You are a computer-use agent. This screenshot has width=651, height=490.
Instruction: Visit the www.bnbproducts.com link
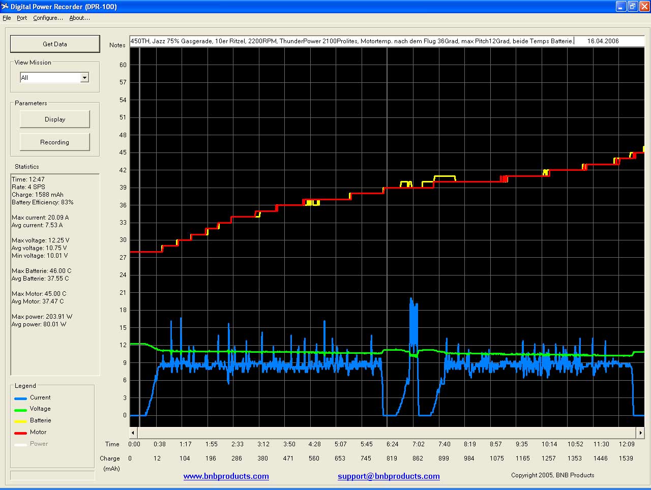point(226,476)
